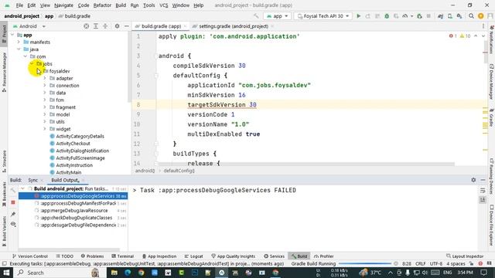Collapse Build android_project tree node
The height and width of the screenshot is (278, 495).
click(22, 188)
